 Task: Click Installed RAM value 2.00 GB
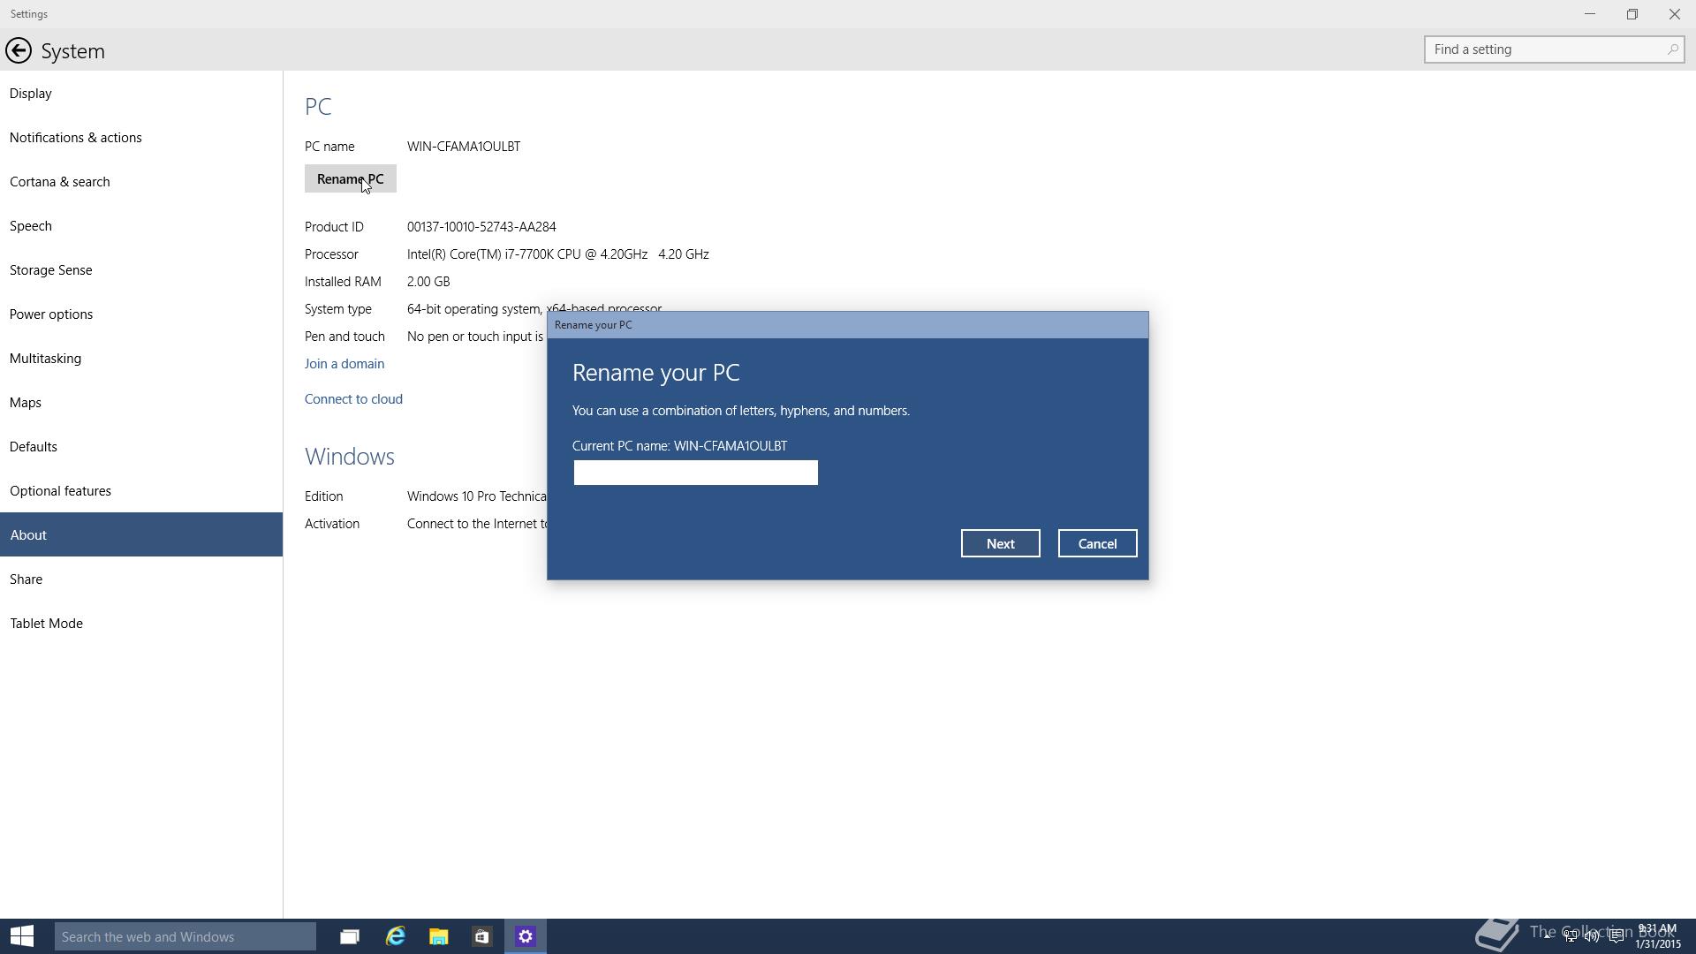click(428, 282)
